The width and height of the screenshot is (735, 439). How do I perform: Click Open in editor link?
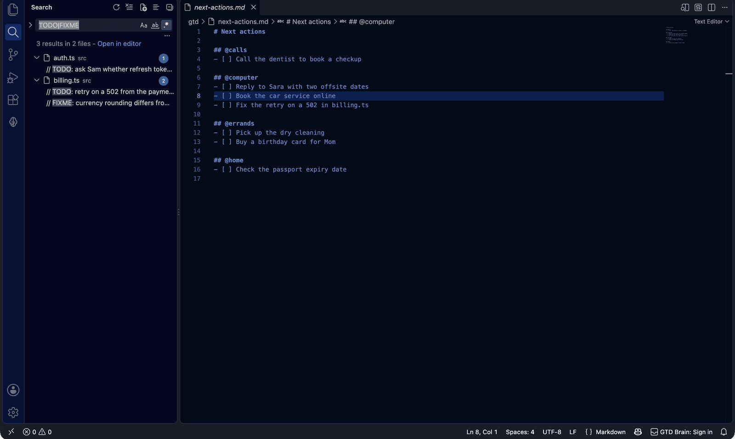[119, 44]
